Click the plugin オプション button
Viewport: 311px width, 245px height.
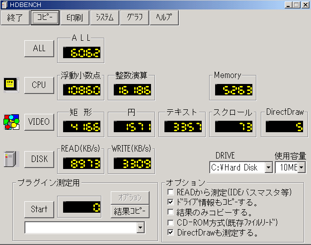[x=130, y=198]
